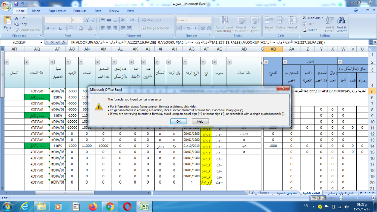This screenshot has height=212, width=377.
Task: Click the fill color bucket
Action: (x=81, y=28)
